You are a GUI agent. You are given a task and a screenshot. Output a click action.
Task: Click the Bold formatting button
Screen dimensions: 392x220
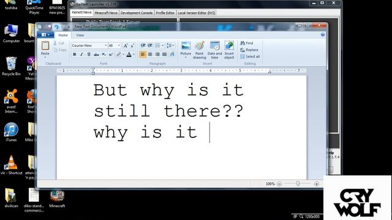click(x=75, y=54)
